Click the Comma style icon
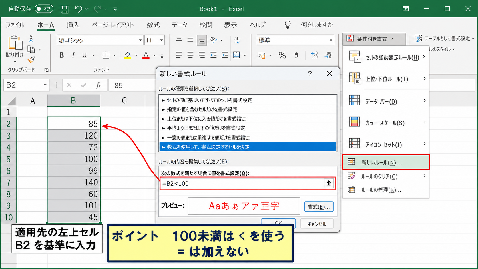This screenshot has height=269, width=478. click(x=296, y=55)
